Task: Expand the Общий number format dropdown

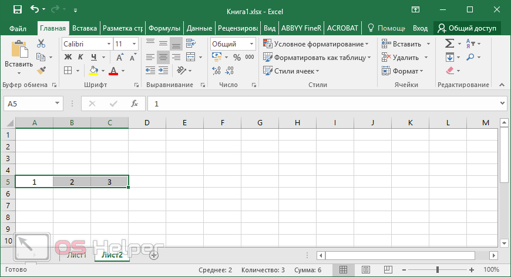Action: click(233, 44)
